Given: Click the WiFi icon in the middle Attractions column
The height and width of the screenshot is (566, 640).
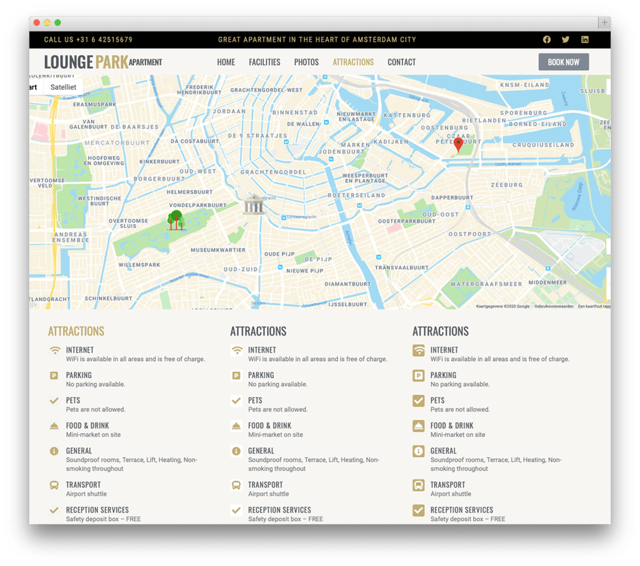Looking at the screenshot, I should pyautogui.click(x=237, y=350).
